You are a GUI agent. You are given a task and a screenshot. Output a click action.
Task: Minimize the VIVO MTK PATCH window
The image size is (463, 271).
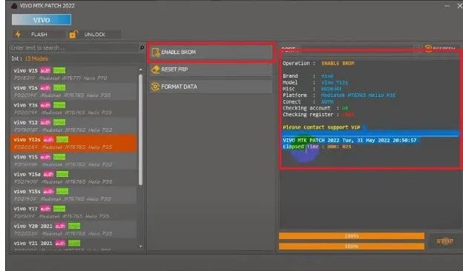click(x=447, y=6)
